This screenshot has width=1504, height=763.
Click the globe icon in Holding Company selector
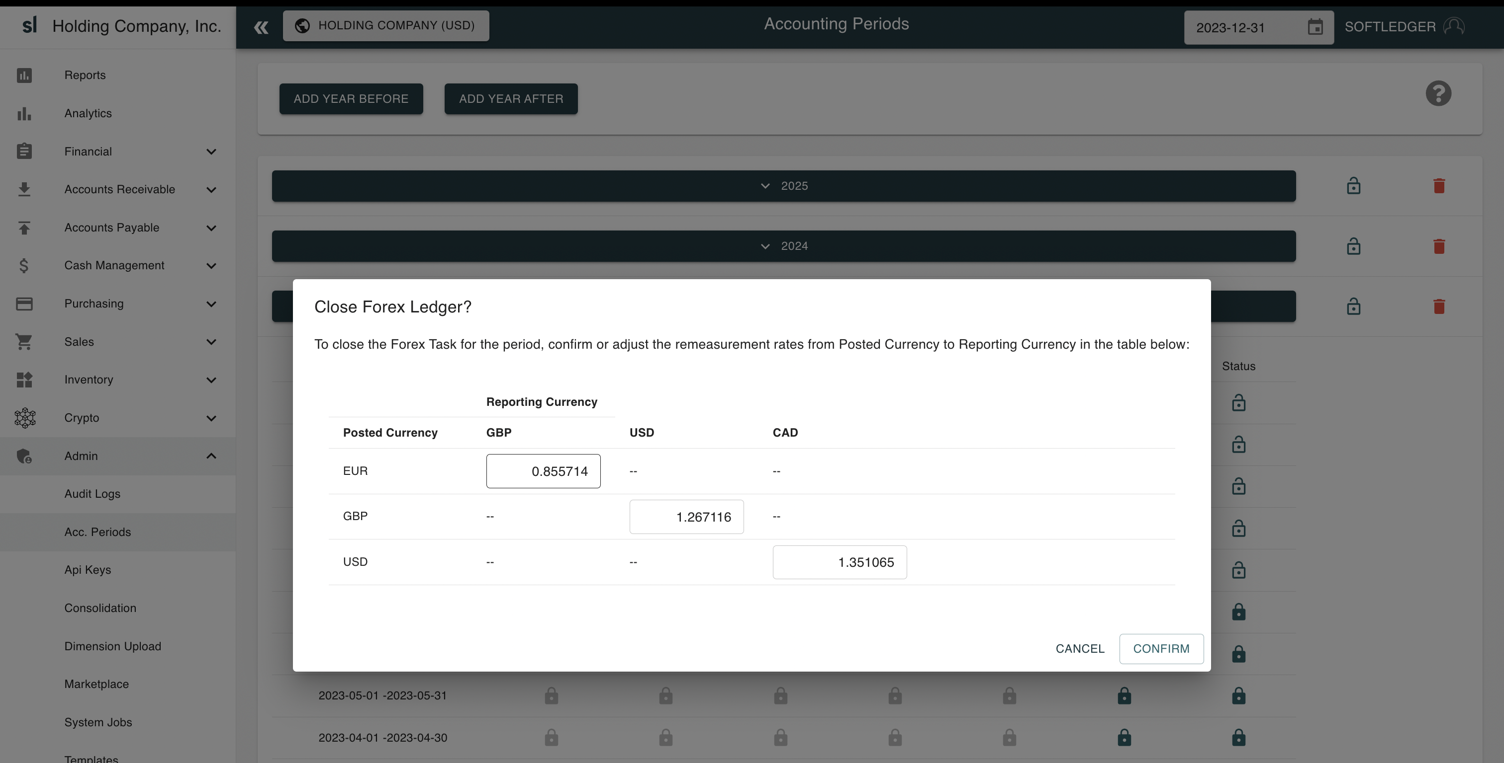tap(302, 26)
